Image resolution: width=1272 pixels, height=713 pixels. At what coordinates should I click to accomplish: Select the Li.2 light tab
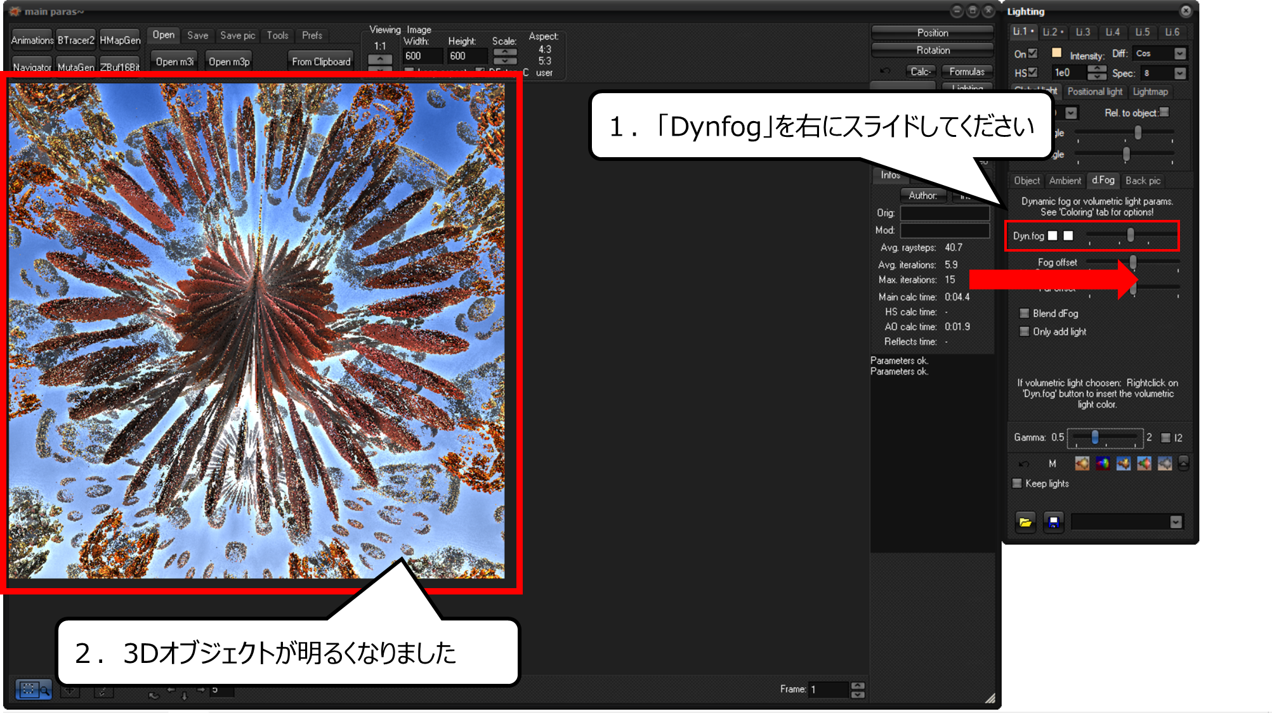(1052, 32)
